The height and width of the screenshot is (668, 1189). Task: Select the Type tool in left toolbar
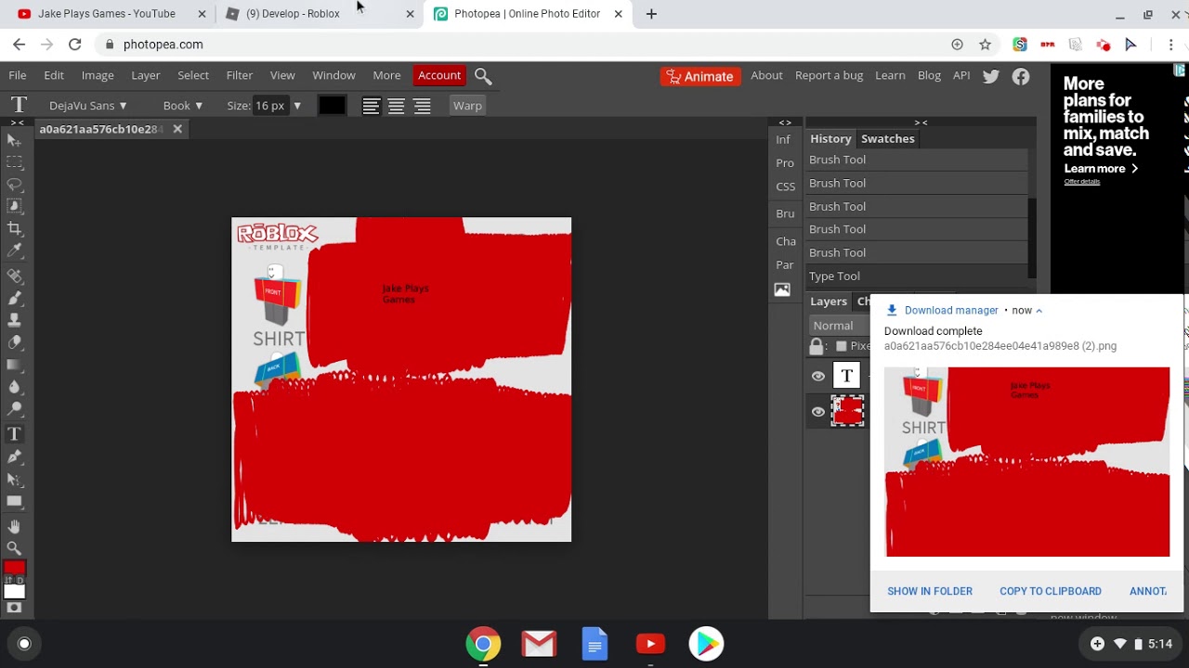point(14,434)
